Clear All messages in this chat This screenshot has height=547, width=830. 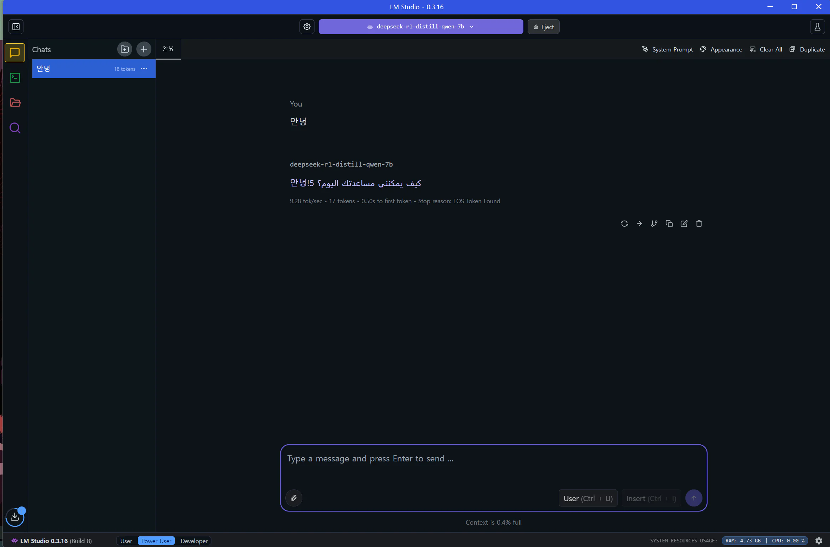(766, 49)
